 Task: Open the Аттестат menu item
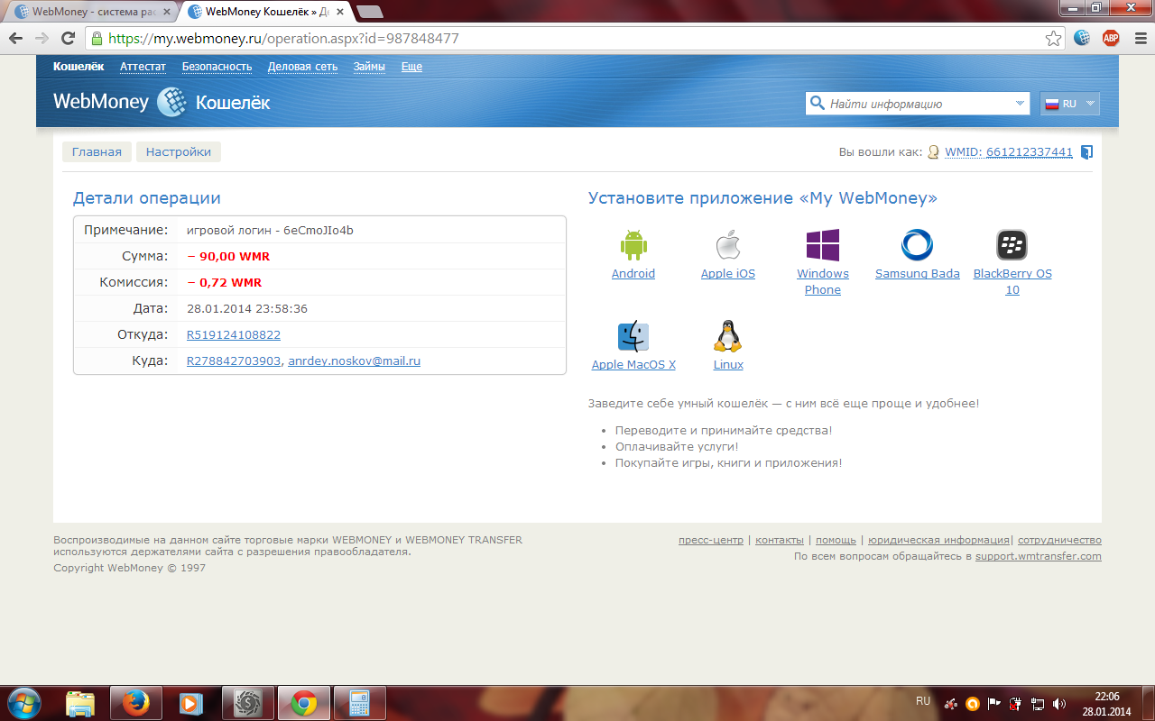pyautogui.click(x=143, y=67)
